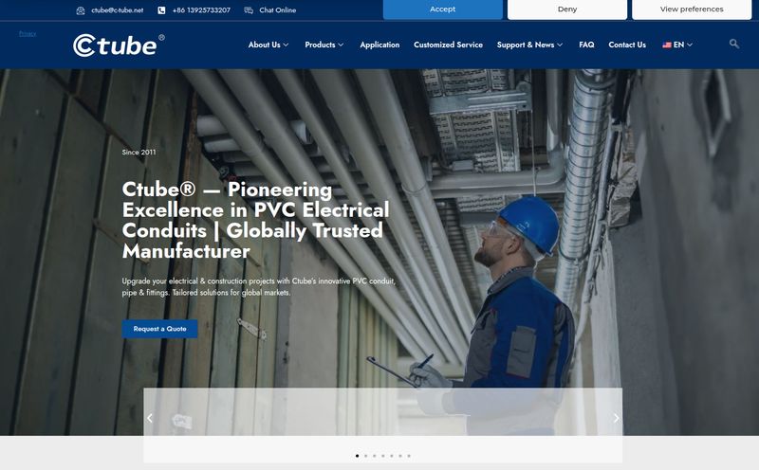Go to FAQ page

coord(586,45)
